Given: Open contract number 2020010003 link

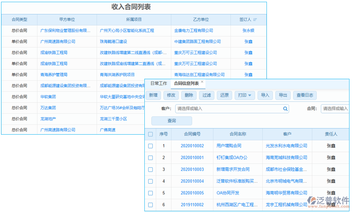Looking at the screenshot, I should tap(192, 169).
